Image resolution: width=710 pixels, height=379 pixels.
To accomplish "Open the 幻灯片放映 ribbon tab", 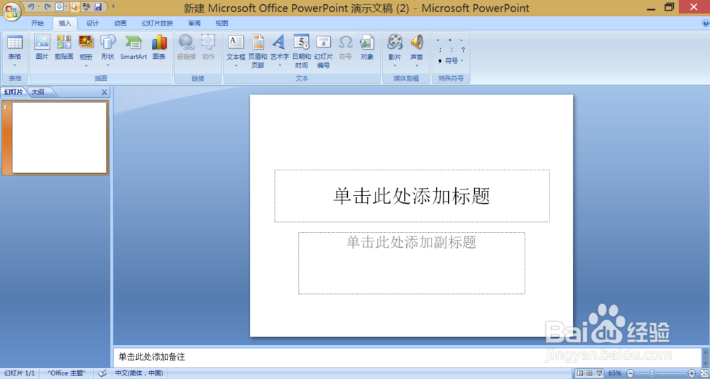I will coord(157,23).
